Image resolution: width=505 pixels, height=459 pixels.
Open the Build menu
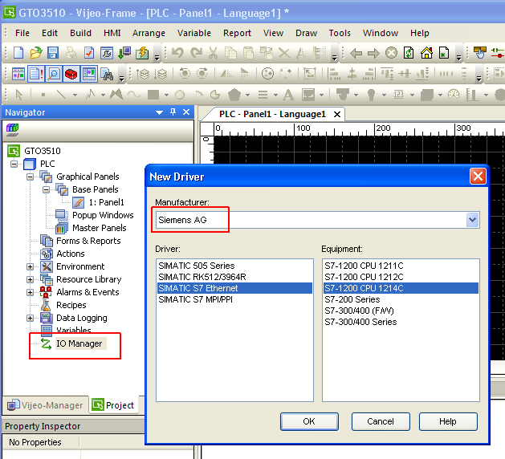coord(80,33)
